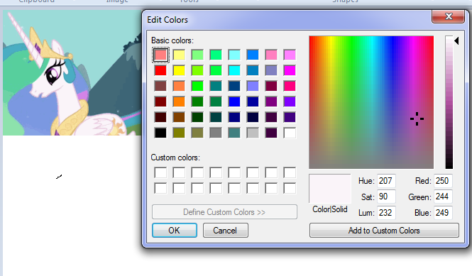472x276 pixels.
Task: Click the Blue value field
Action: tap(443, 213)
